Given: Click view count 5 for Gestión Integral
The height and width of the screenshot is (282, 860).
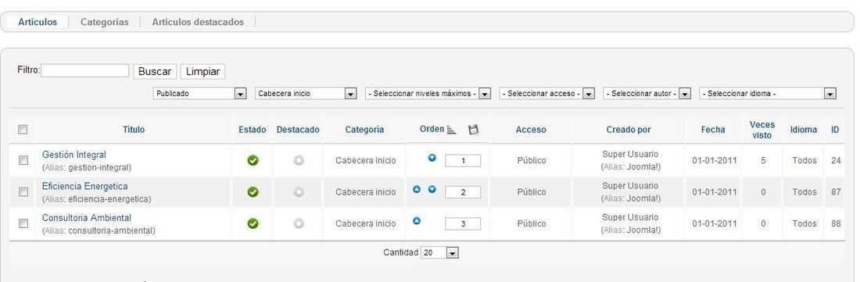Looking at the screenshot, I should pos(764,160).
